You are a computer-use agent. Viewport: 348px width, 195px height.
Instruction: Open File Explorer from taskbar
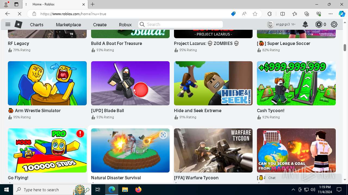125,190
